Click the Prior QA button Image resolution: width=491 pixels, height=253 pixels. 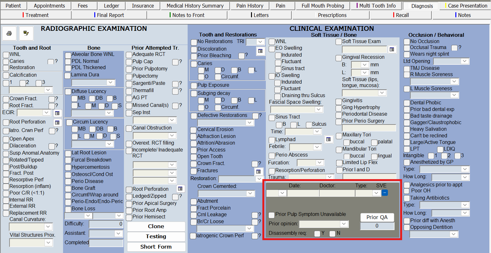pos(377,217)
